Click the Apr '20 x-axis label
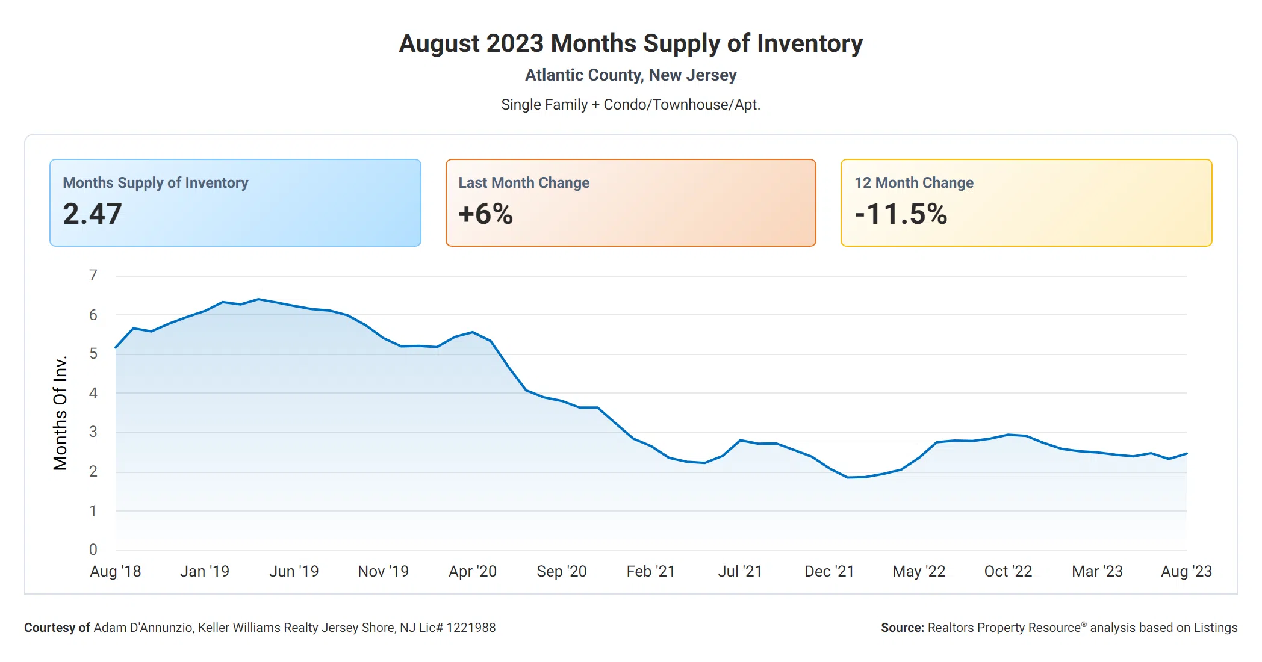Viewport: 1262px width, 662px height. click(473, 571)
